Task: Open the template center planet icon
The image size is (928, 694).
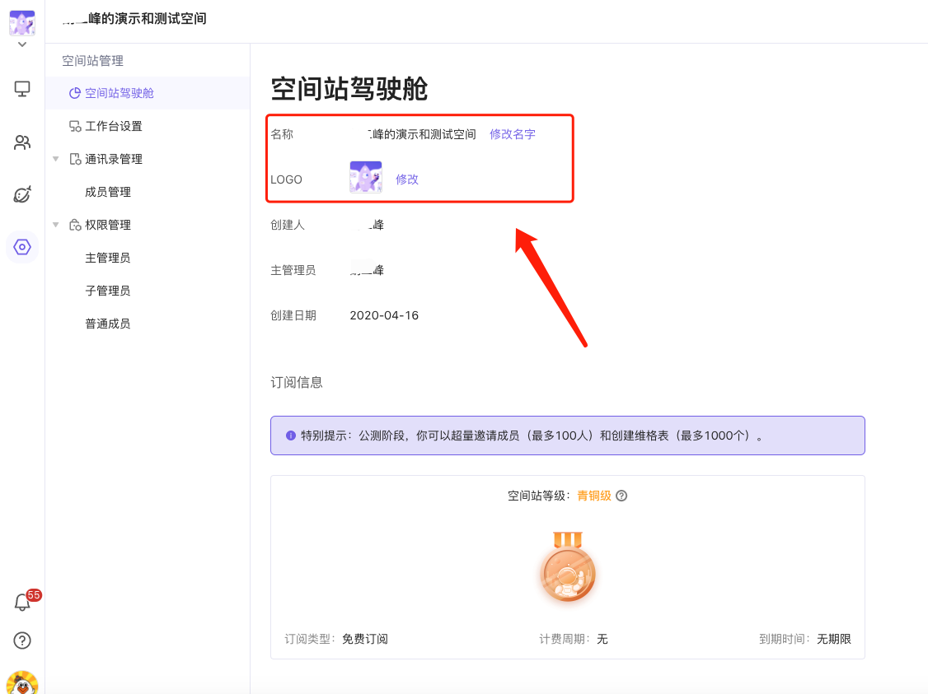Action: [x=21, y=195]
